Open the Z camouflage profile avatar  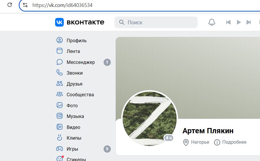pos(149,119)
